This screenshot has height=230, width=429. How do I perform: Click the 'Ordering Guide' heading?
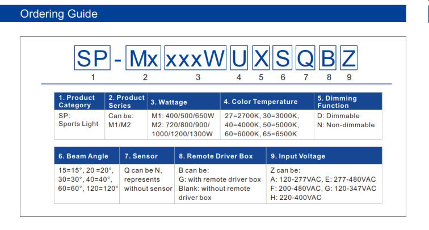click(x=59, y=14)
